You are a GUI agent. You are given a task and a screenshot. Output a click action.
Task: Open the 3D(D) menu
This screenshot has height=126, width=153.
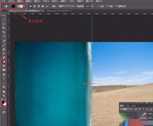point(72,1)
